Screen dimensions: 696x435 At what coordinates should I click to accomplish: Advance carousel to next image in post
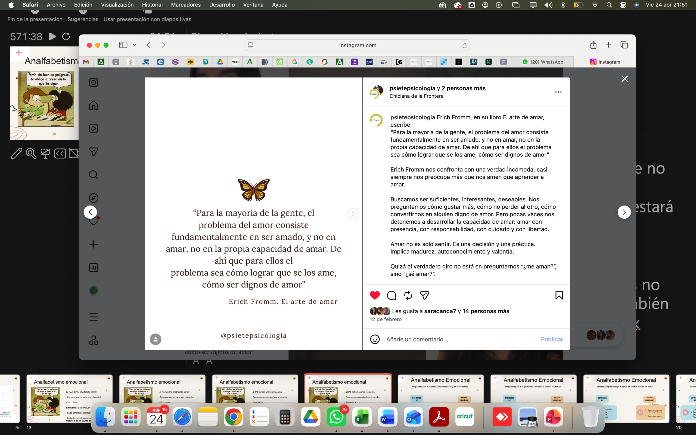tap(353, 214)
